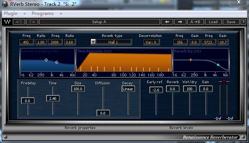Undo the last change with undo arrow
249x143 pixels.
pyautogui.click(x=19, y=22)
